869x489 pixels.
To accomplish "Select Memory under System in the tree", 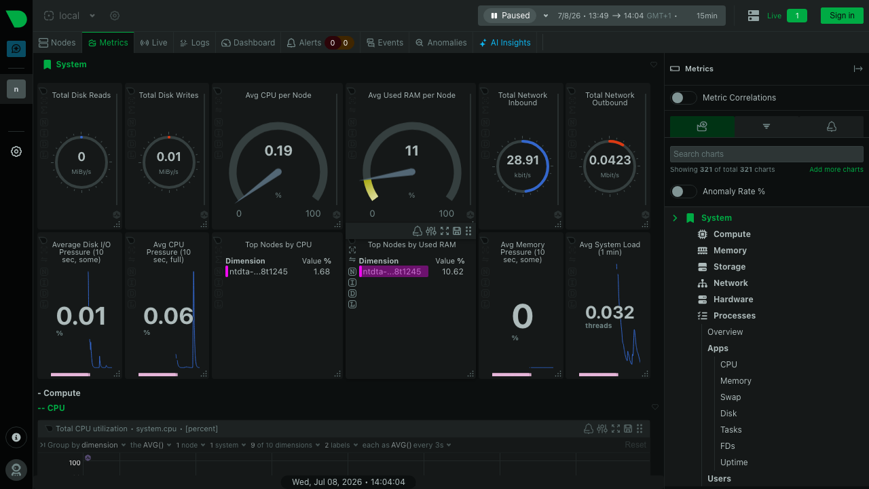I will (730, 251).
